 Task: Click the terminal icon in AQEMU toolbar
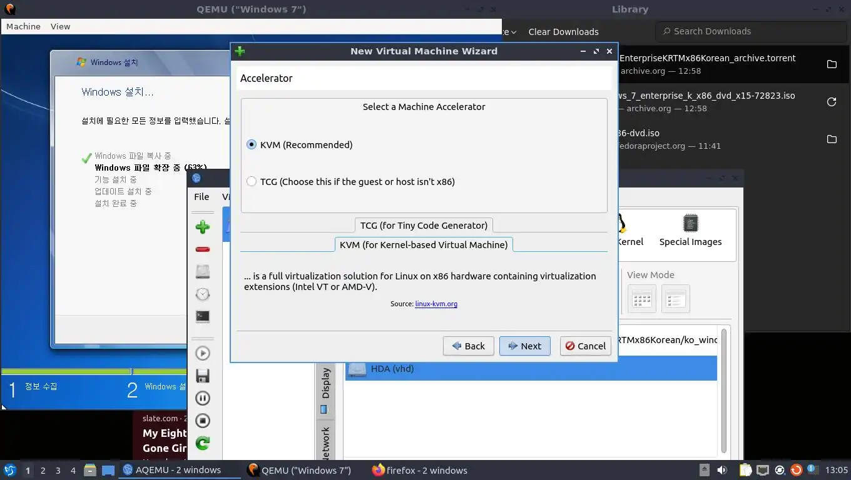[202, 316]
